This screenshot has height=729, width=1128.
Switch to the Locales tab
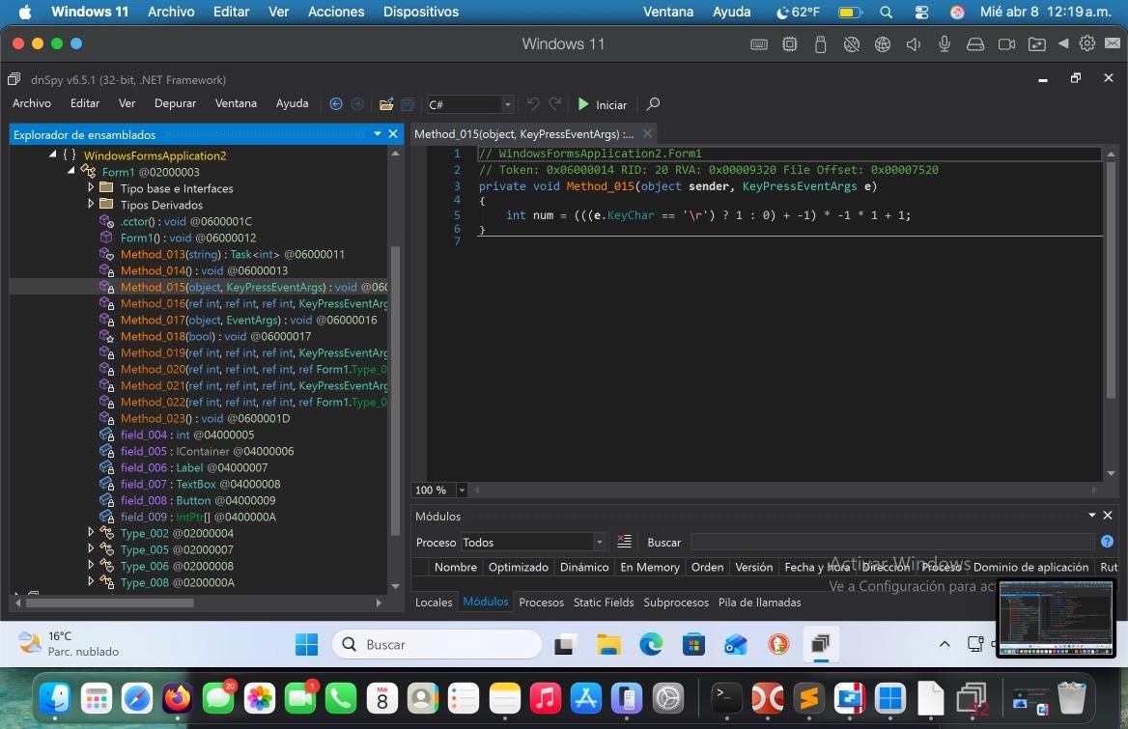click(433, 602)
